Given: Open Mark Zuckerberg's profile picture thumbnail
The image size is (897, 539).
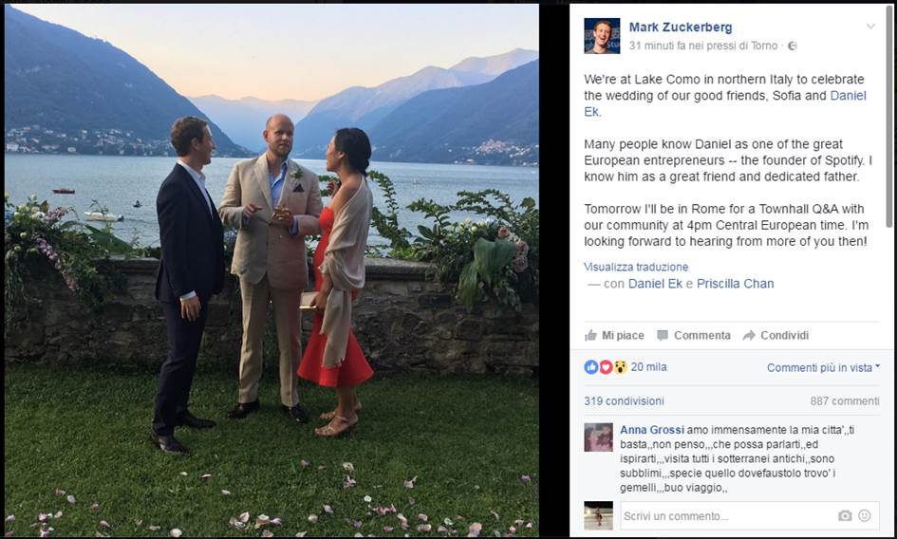Looking at the screenshot, I should (x=602, y=36).
